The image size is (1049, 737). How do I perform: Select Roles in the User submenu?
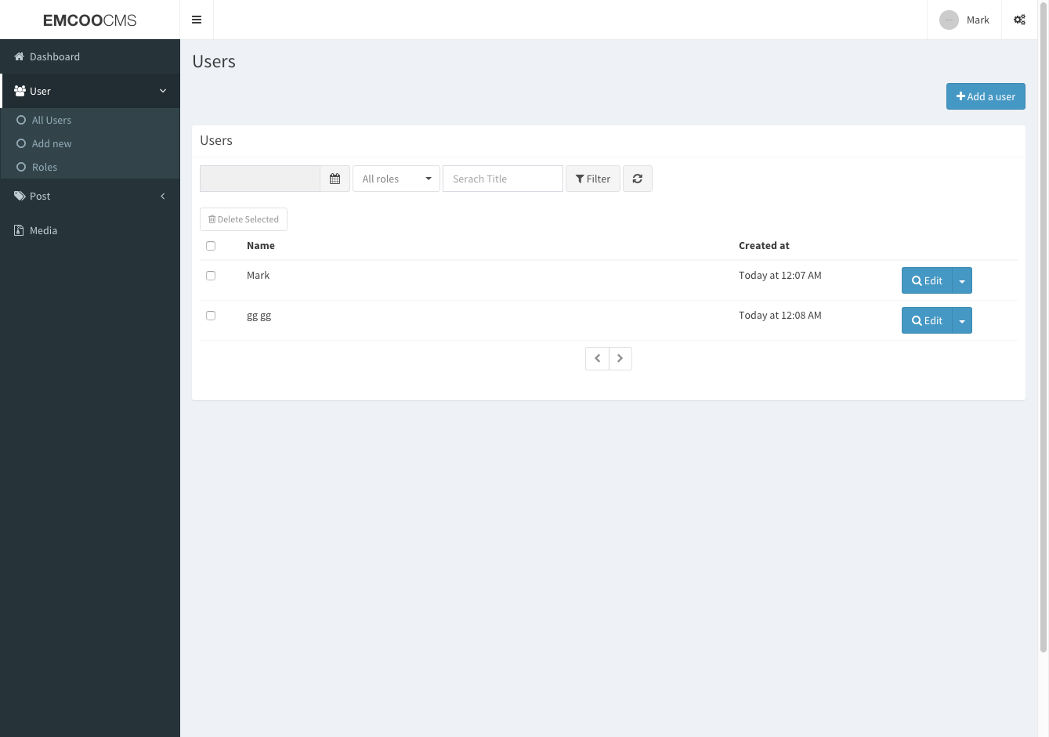coord(45,167)
